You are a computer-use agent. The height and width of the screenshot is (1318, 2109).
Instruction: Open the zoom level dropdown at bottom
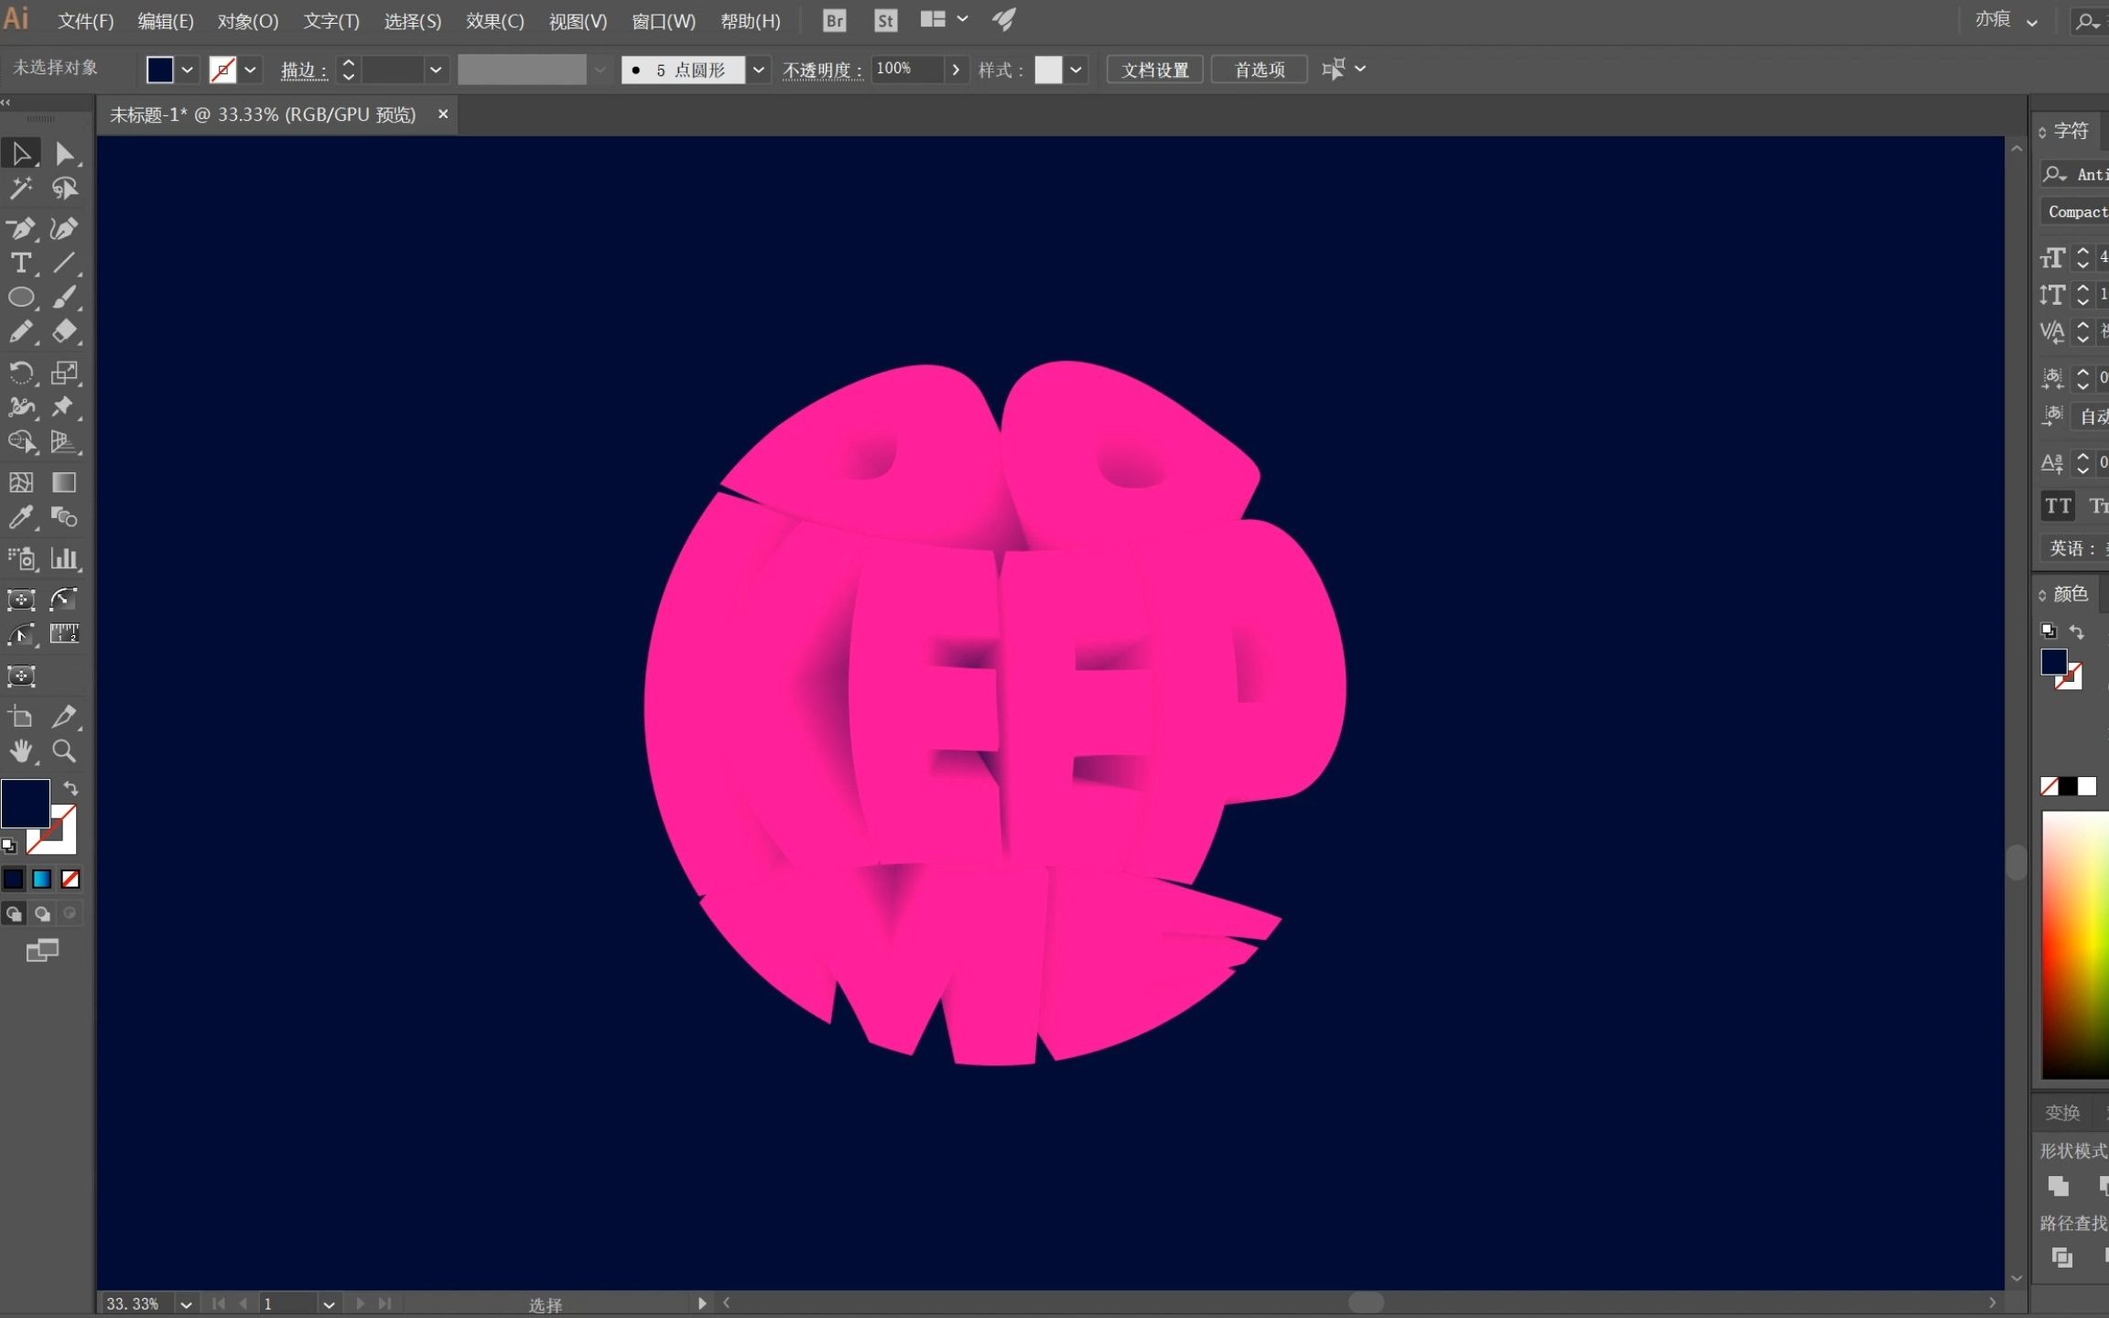pos(186,1303)
